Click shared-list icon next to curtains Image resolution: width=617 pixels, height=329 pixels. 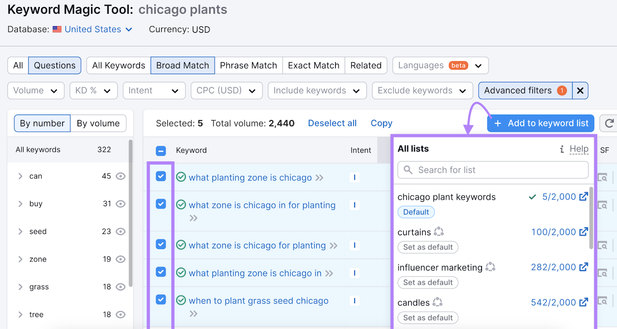[439, 231]
